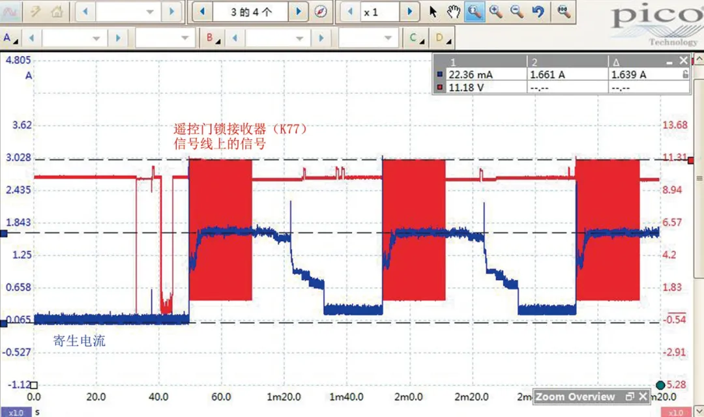Select the arrow pointer tool
The image size is (704, 417).
pos(433,12)
